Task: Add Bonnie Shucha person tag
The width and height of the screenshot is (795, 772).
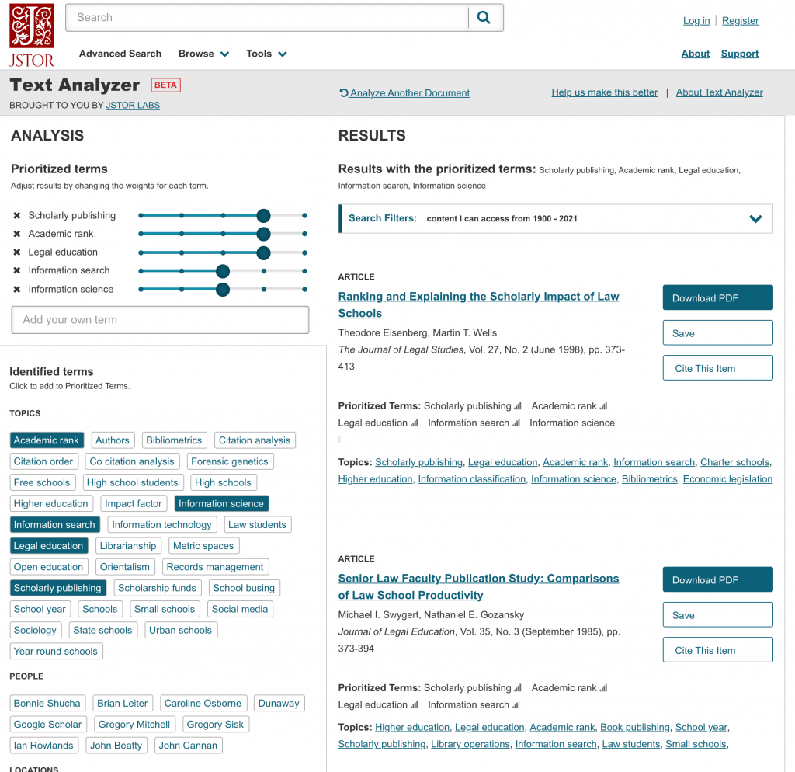Action: [47, 703]
